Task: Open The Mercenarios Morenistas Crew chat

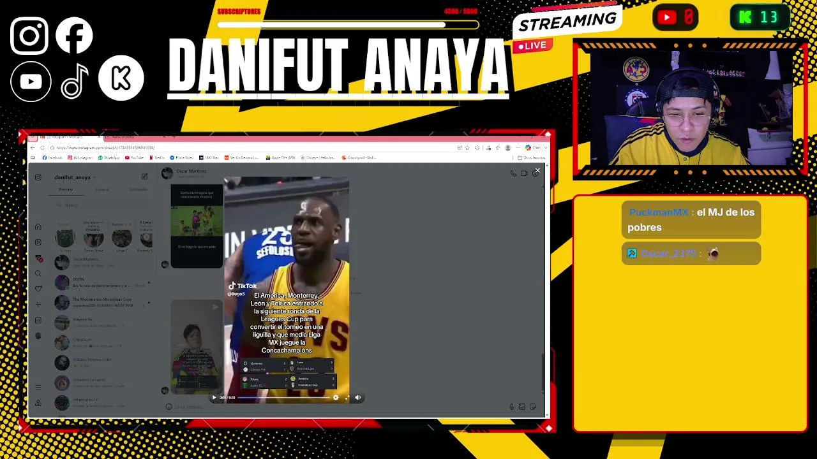Action: coord(102,302)
